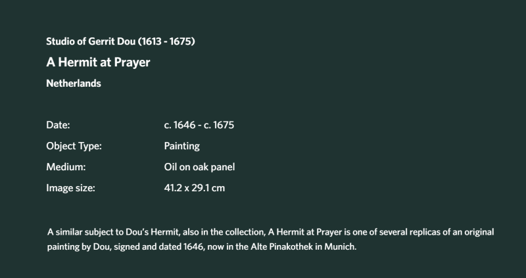The height and width of the screenshot is (278, 526).
Task: Click the "Medium:" field label
Action: coord(66,167)
